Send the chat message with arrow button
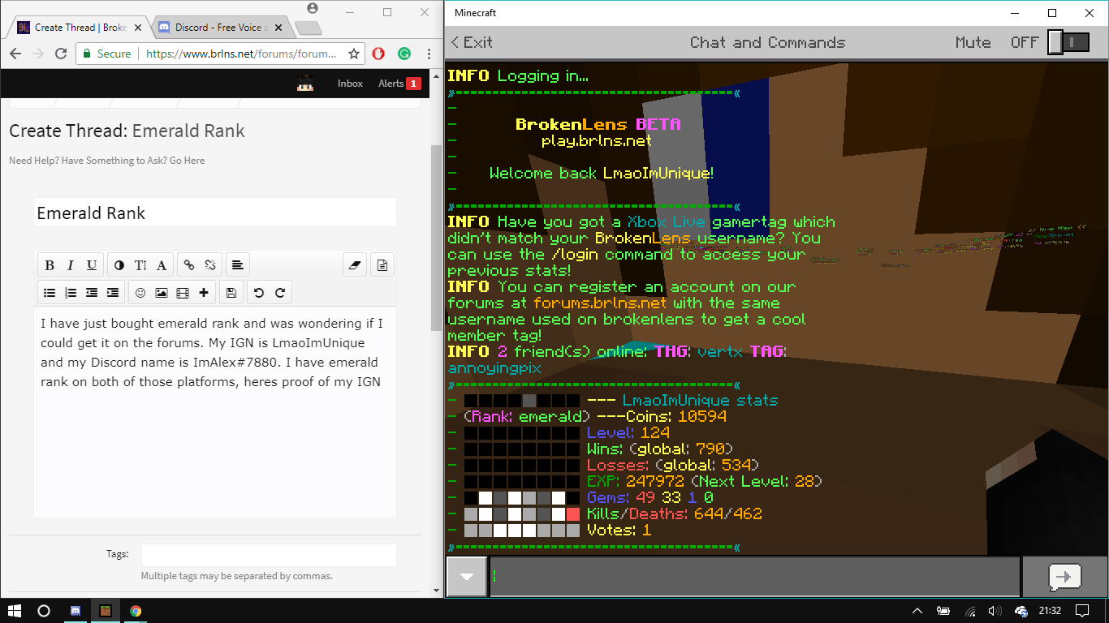Image resolution: width=1109 pixels, height=623 pixels. pos(1064,577)
